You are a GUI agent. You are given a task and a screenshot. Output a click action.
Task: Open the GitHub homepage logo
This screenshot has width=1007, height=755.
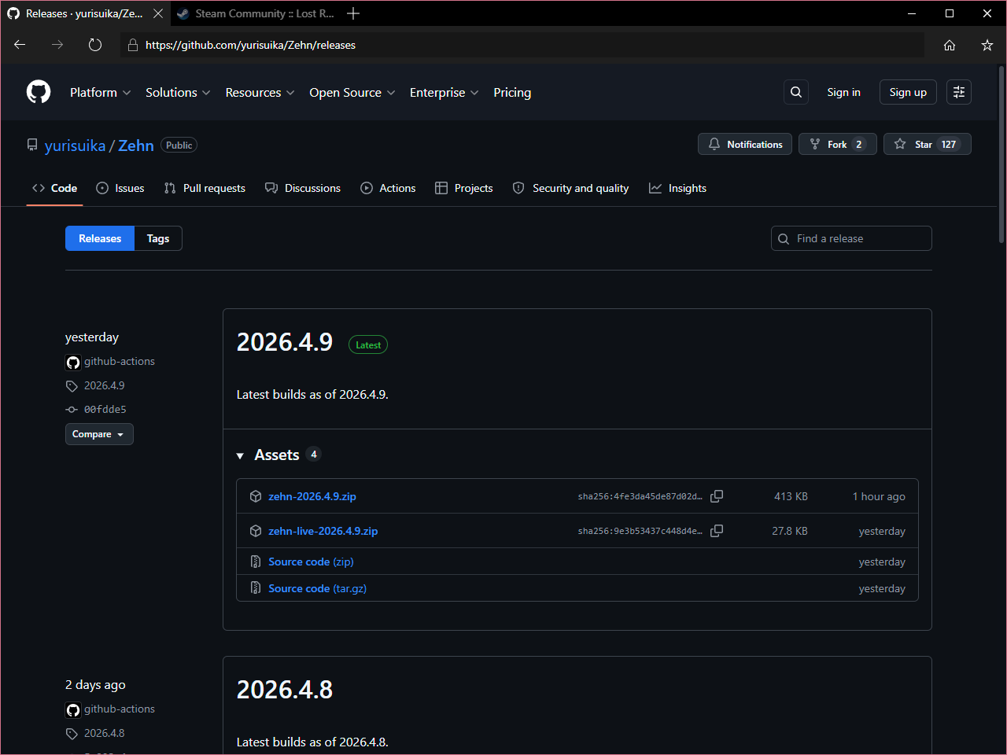pyautogui.click(x=39, y=92)
